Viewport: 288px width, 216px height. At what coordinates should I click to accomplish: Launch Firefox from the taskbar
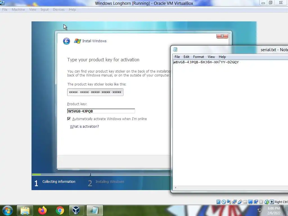coord(42,210)
